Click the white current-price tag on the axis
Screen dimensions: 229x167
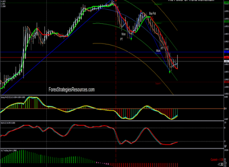tap(227, 61)
